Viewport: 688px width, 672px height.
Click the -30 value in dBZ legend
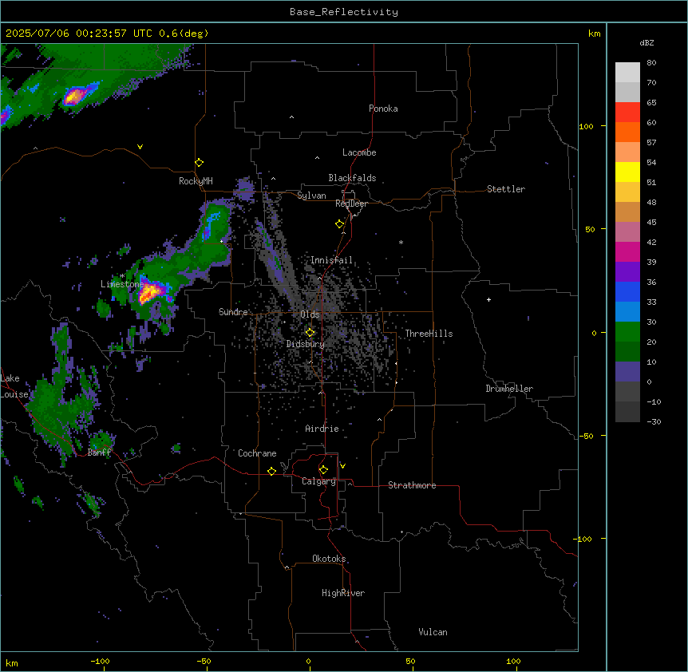click(x=654, y=421)
